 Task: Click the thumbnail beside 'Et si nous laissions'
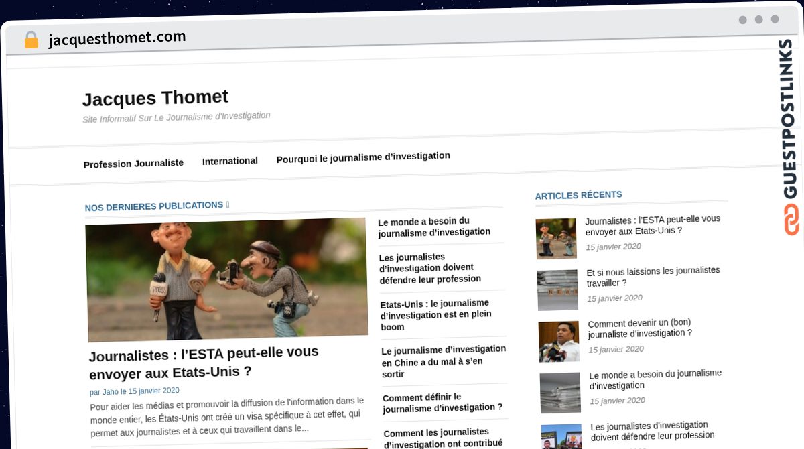point(557,290)
